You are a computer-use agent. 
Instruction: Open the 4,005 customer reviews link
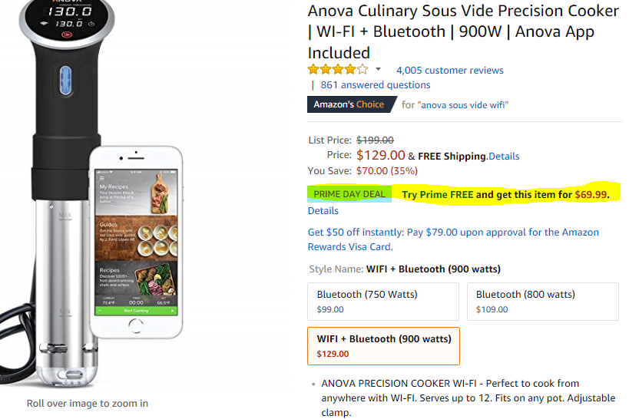[449, 70]
